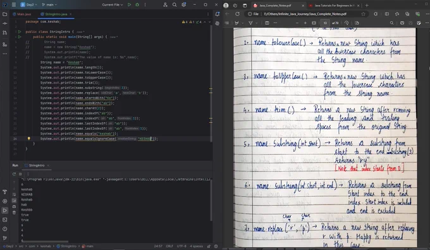Screen dimensions: 430x250
Task: Toggle scroll to end in Run console
Action: tap(14, 201)
